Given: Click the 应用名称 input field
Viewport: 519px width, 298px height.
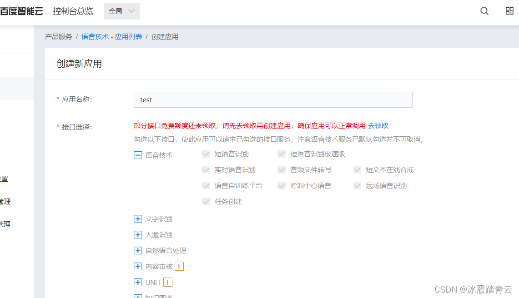Looking at the screenshot, I should pyautogui.click(x=273, y=99).
